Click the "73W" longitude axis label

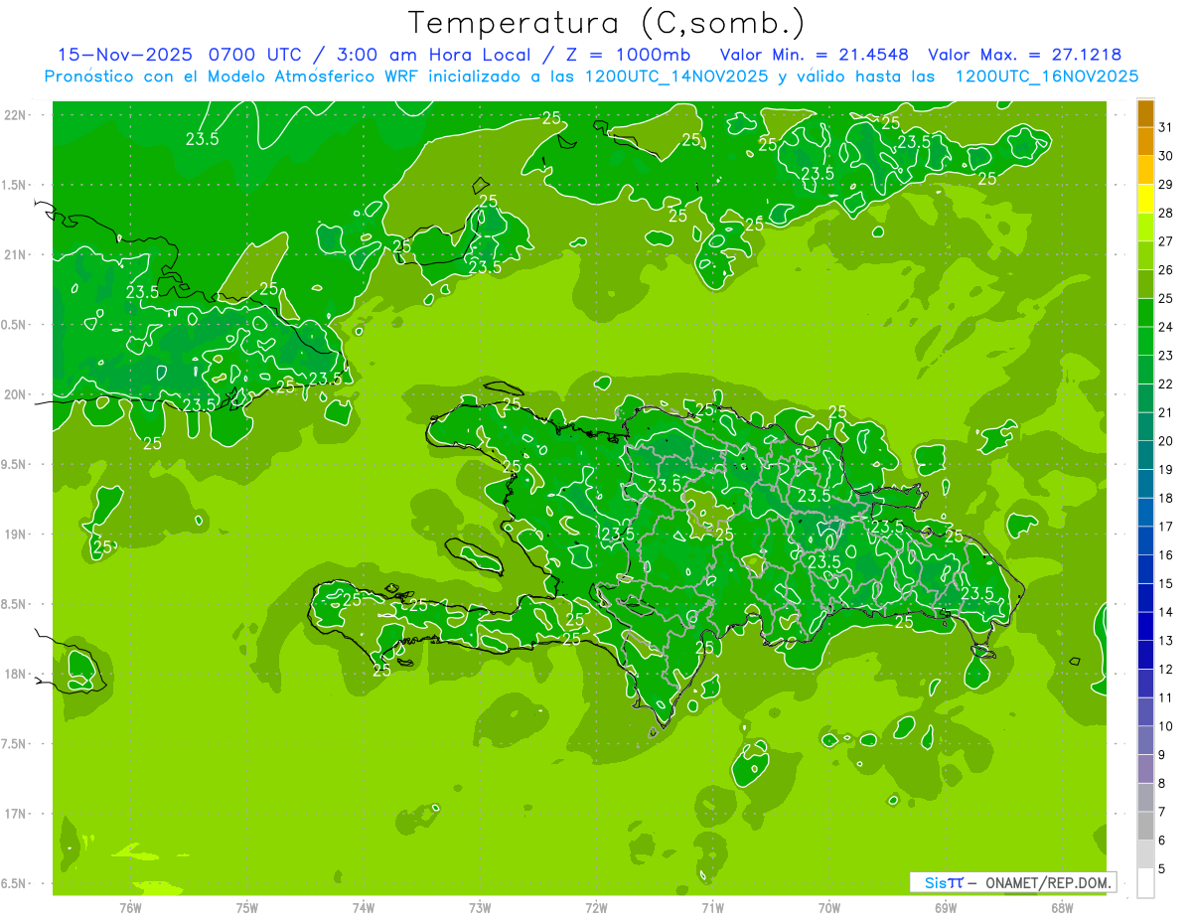click(480, 907)
